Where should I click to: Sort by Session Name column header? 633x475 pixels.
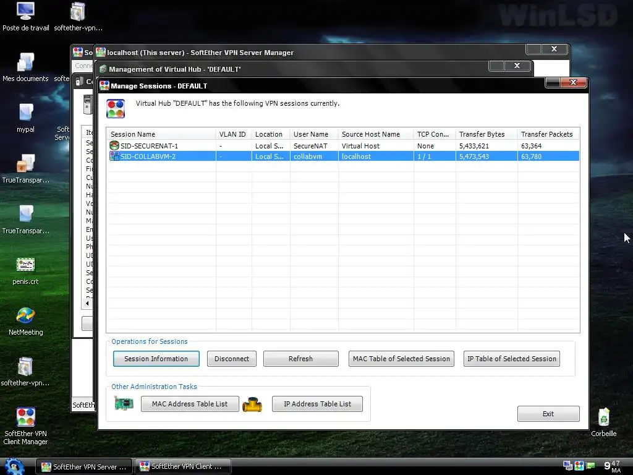point(161,134)
